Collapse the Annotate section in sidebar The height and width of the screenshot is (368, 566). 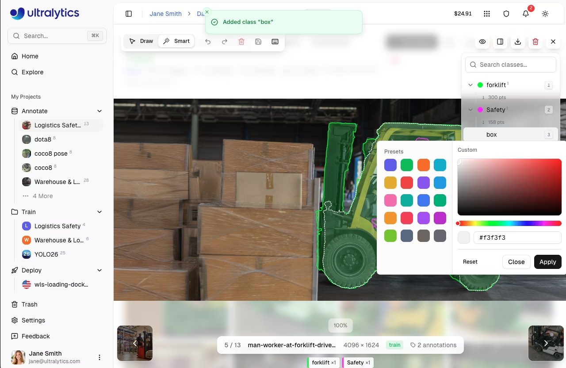coord(99,111)
